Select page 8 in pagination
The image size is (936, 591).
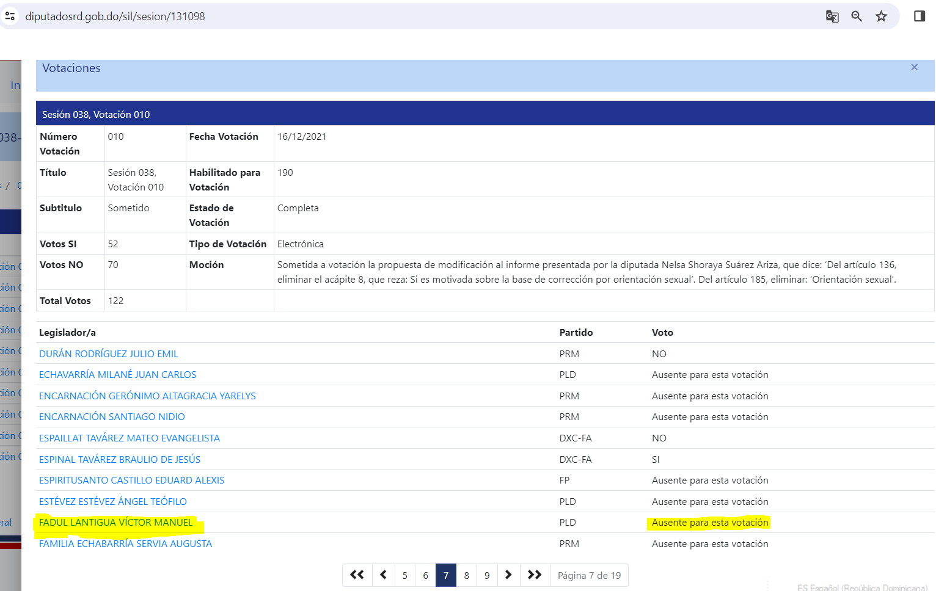[467, 575]
